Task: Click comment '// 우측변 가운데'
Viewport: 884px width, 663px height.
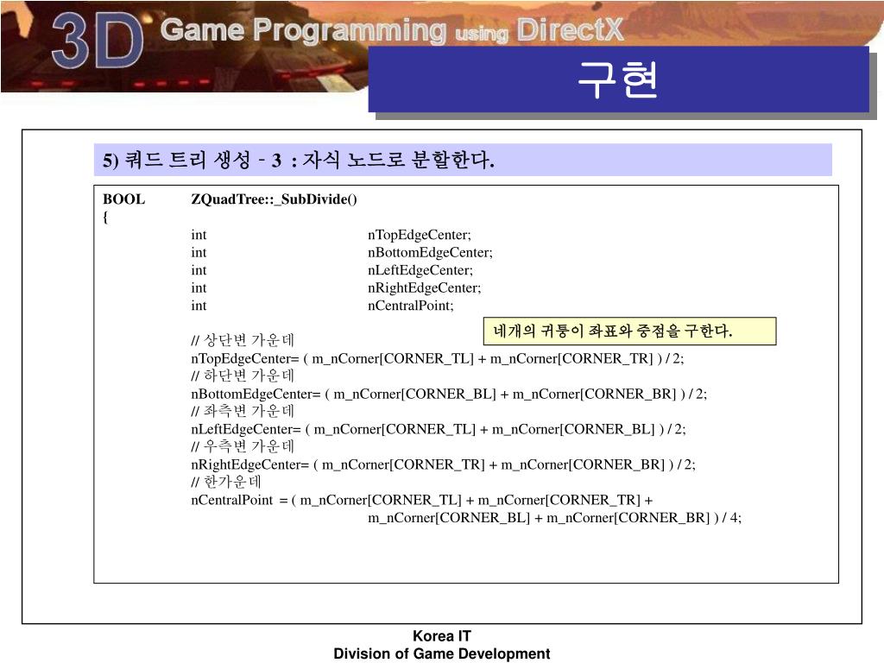Action: tap(243, 446)
